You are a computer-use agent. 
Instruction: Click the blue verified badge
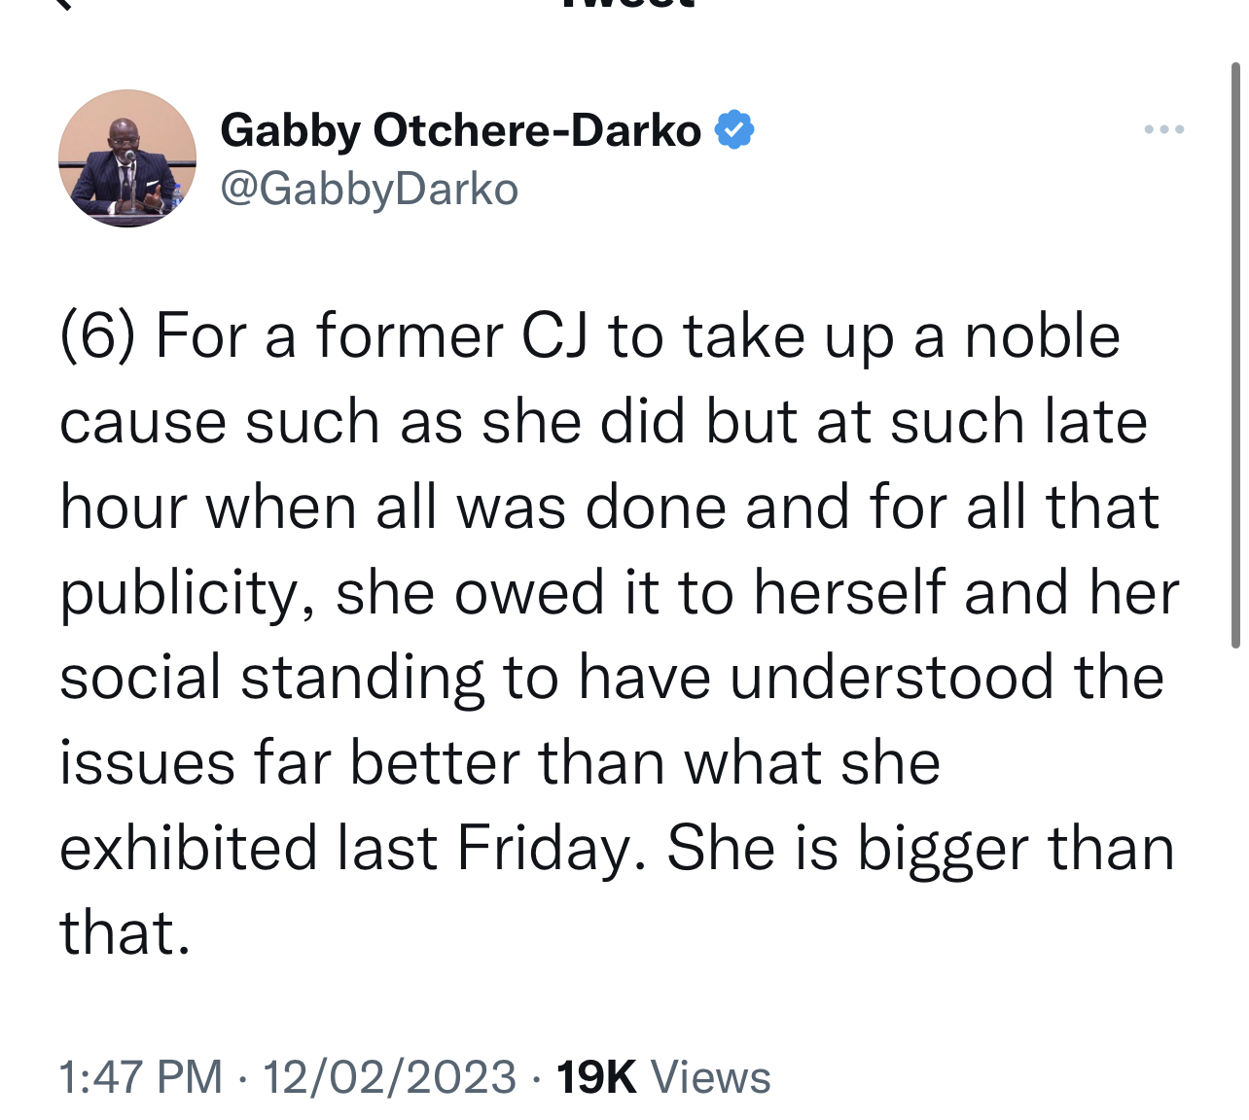point(734,130)
